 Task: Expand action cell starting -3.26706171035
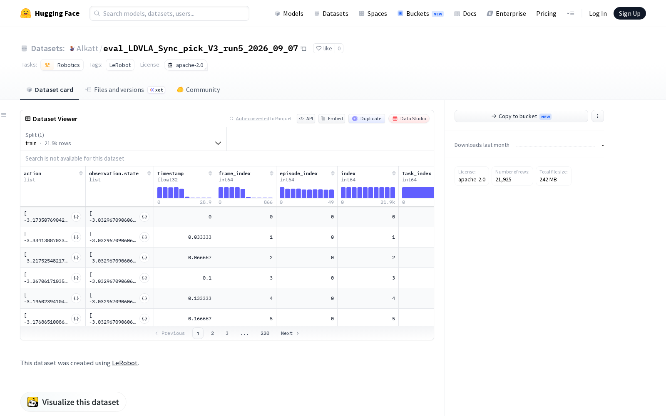76,278
